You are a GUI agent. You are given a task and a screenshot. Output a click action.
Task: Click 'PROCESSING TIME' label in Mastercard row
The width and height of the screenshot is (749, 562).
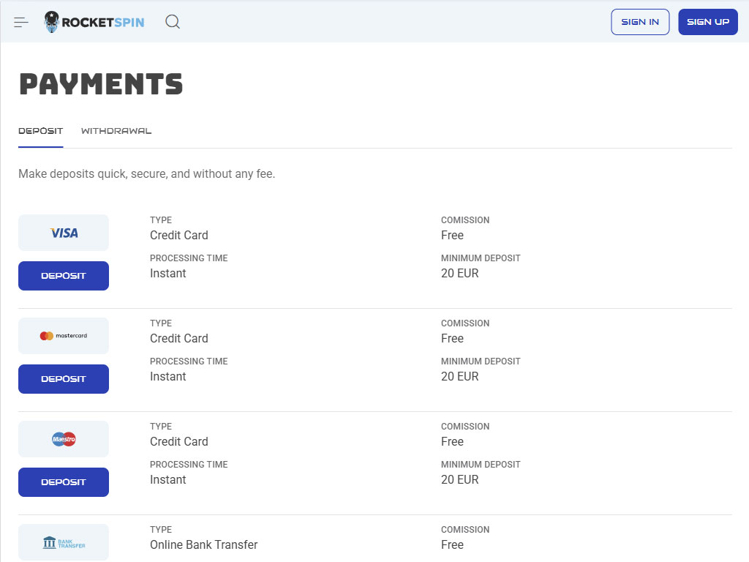click(189, 361)
